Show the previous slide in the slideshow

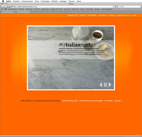101,85
